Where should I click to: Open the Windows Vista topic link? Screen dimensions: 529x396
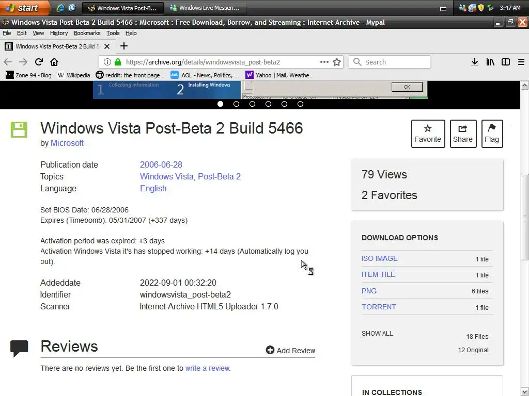click(x=167, y=176)
